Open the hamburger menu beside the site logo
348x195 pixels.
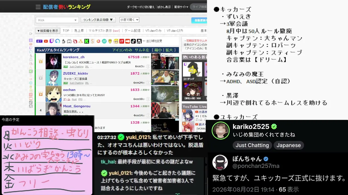coord(38,7)
